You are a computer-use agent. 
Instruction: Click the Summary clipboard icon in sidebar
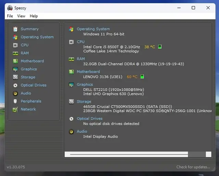tap(15, 29)
